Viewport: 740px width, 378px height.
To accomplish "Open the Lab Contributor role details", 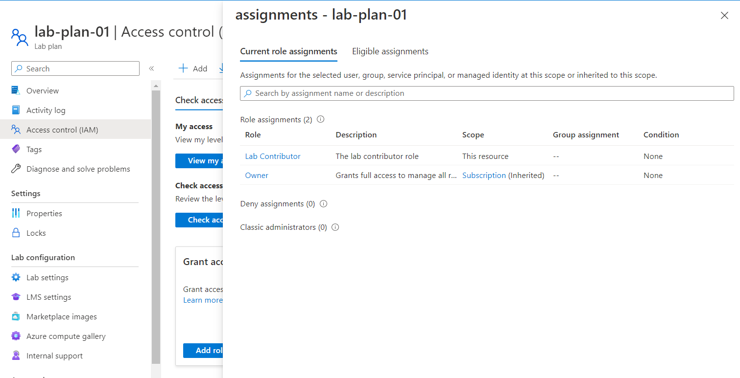I will click(x=272, y=156).
